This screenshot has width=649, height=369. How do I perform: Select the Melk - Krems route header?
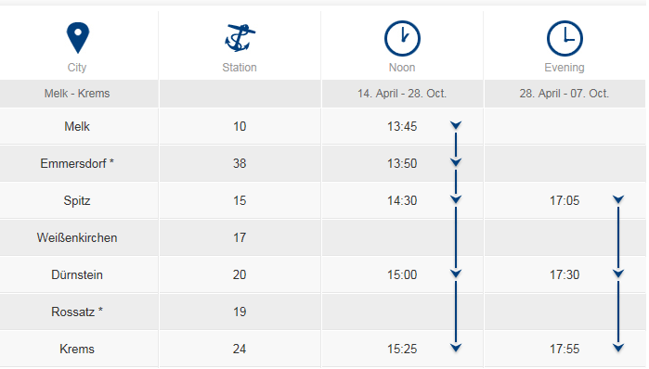77,94
